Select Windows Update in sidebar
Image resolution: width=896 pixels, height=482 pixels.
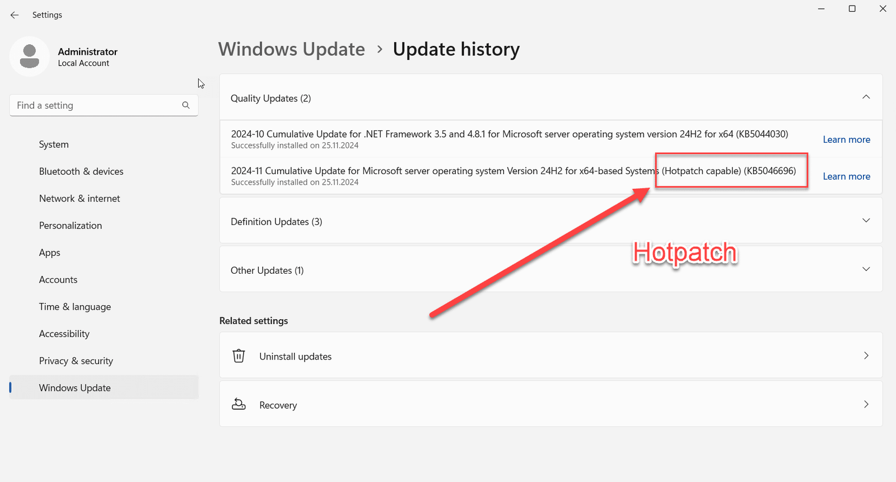(104, 388)
